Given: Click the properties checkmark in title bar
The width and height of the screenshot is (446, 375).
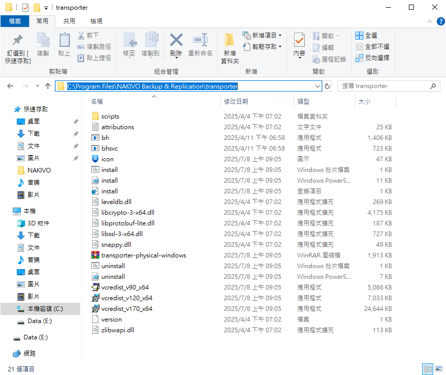Looking at the screenshot, I should [x=25, y=8].
